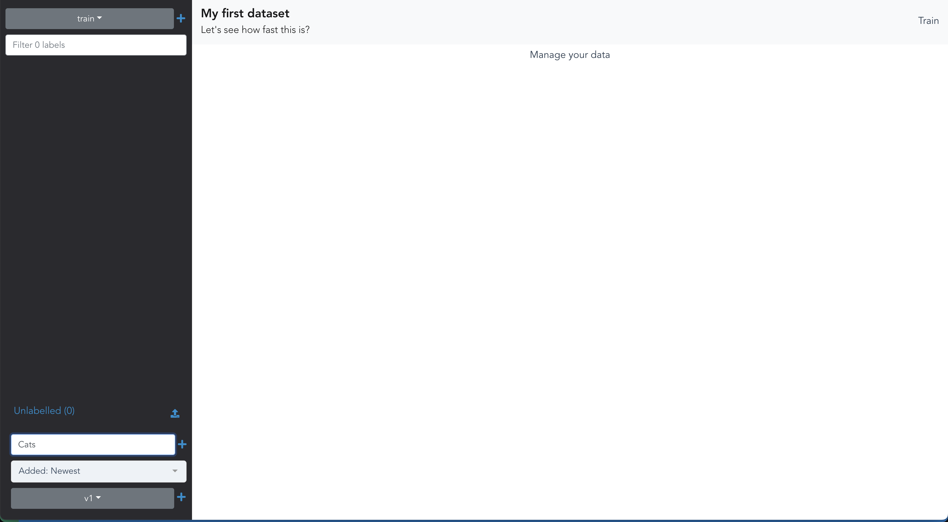Add the Cats label with plus icon
This screenshot has height=522, width=948.
182,444
